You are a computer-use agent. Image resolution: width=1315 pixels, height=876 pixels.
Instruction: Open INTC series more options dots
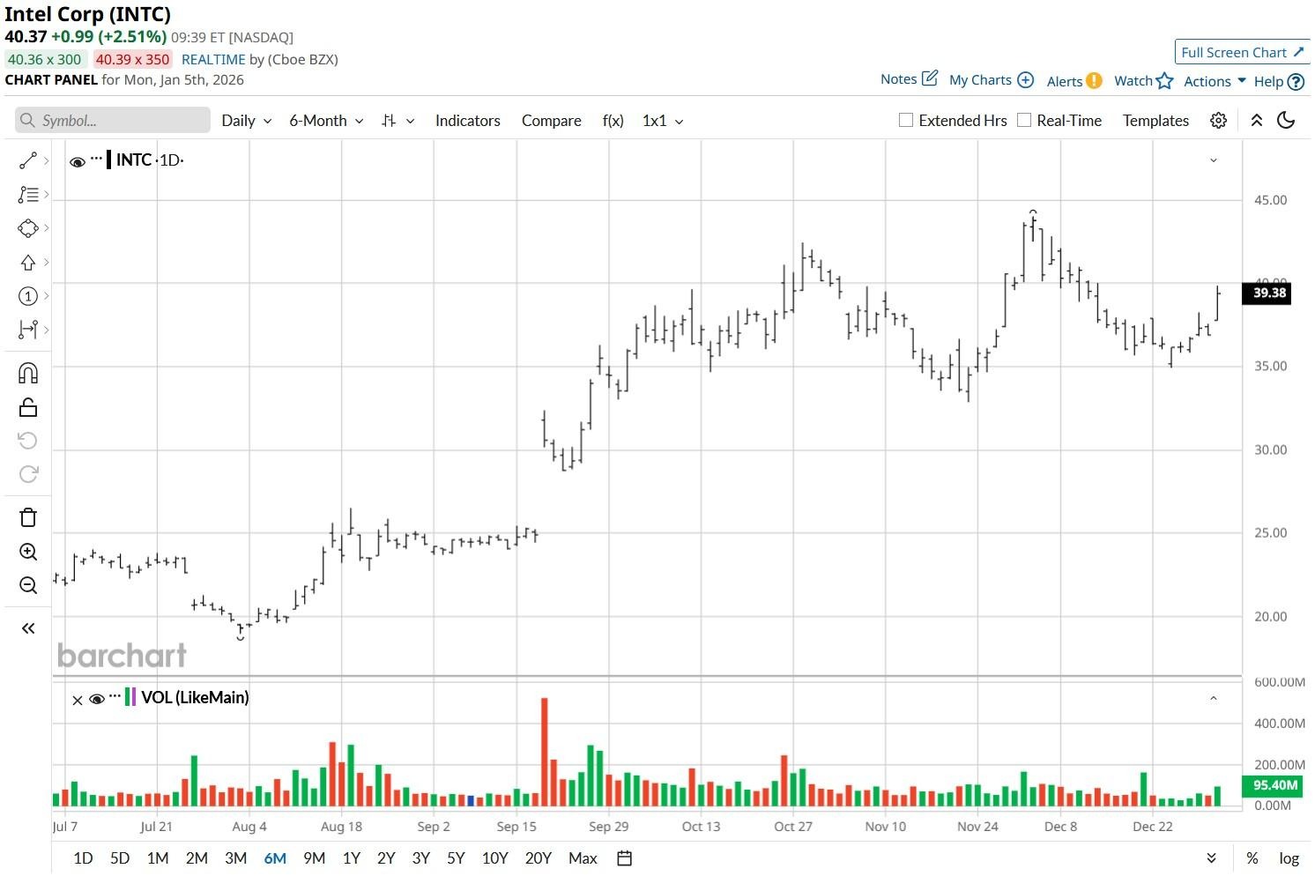point(96,160)
